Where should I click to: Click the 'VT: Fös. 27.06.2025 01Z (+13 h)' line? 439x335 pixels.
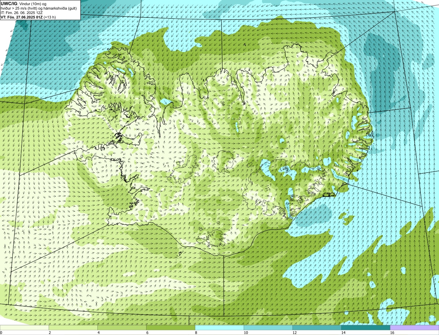[x=28, y=17]
